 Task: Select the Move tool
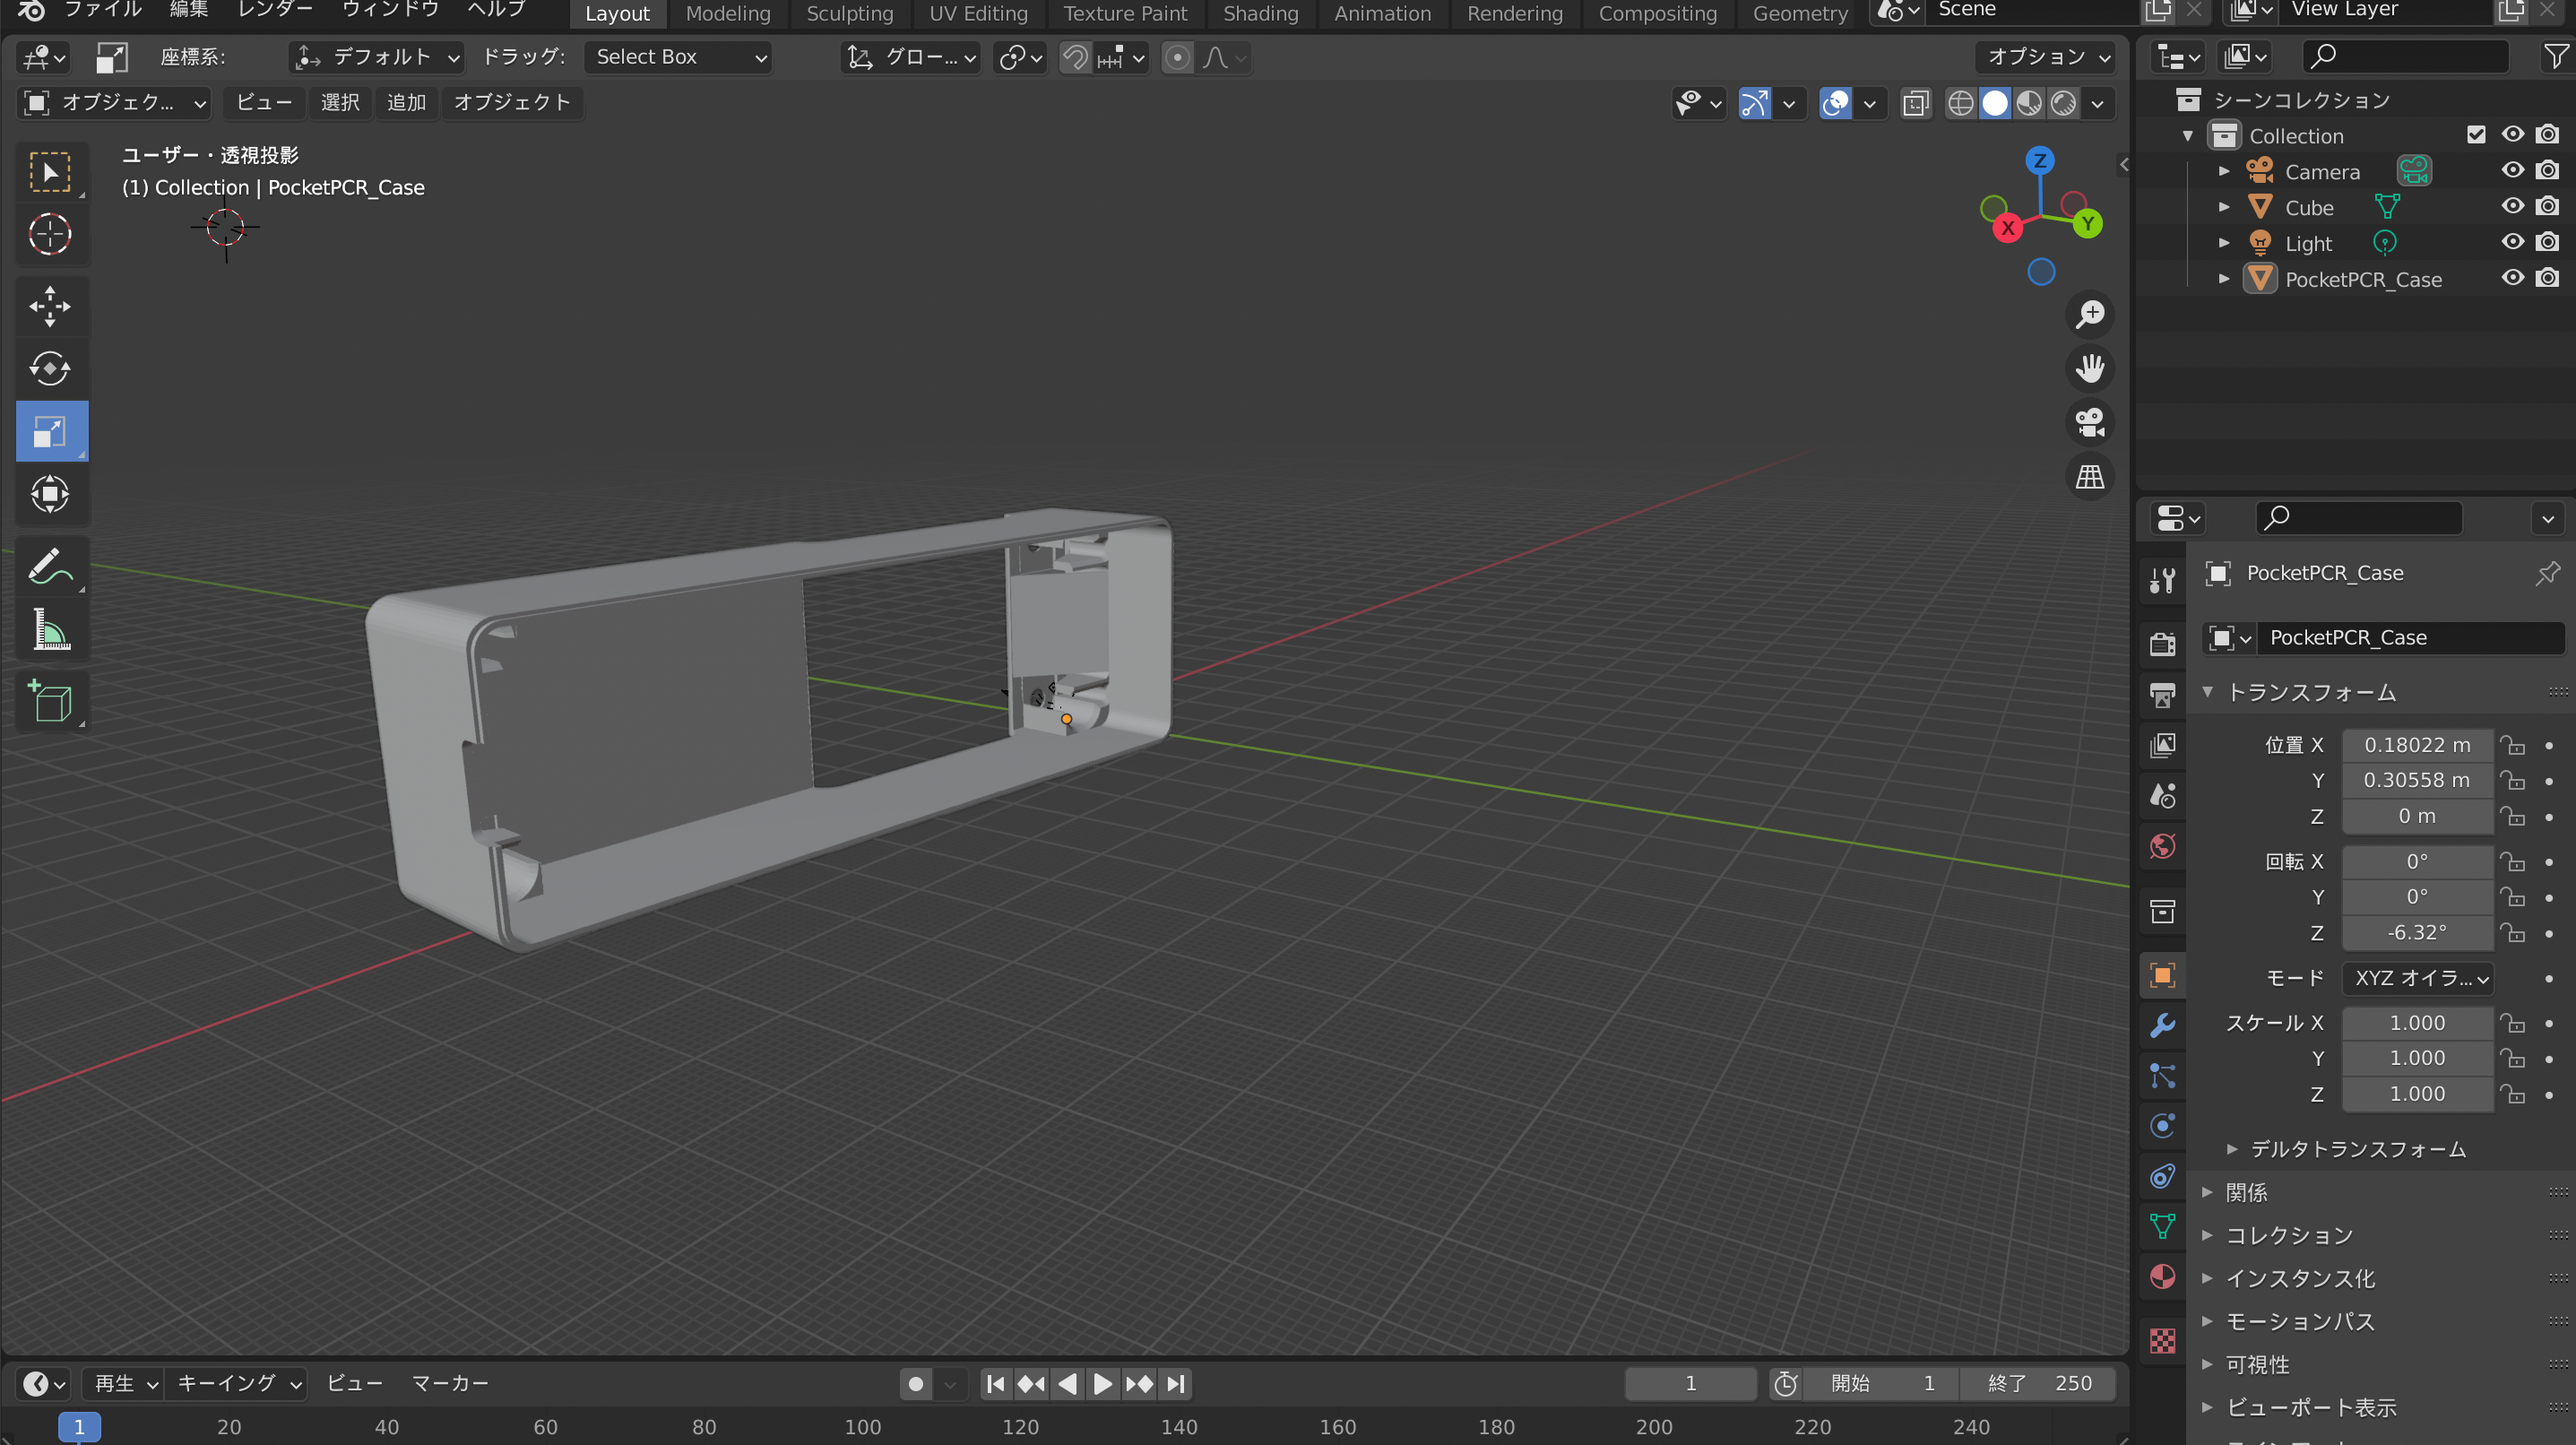pos(51,307)
